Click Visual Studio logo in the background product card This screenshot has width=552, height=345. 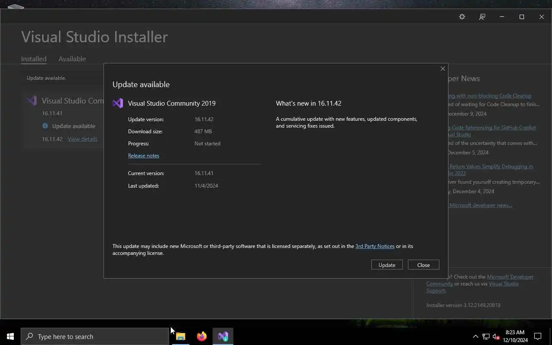32,101
